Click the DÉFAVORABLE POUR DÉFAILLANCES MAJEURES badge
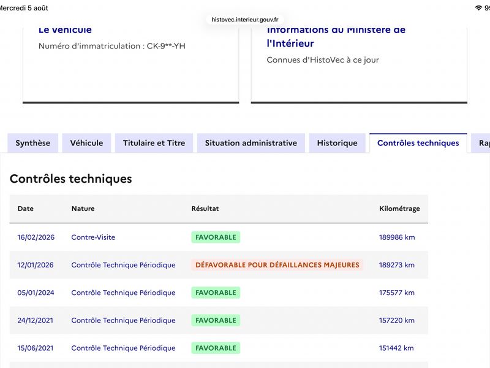490x368 pixels. point(277,265)
